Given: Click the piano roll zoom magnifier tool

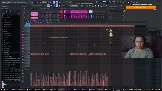Looking at the screenshot, I should pyautogui.click(x=47, y=22).
